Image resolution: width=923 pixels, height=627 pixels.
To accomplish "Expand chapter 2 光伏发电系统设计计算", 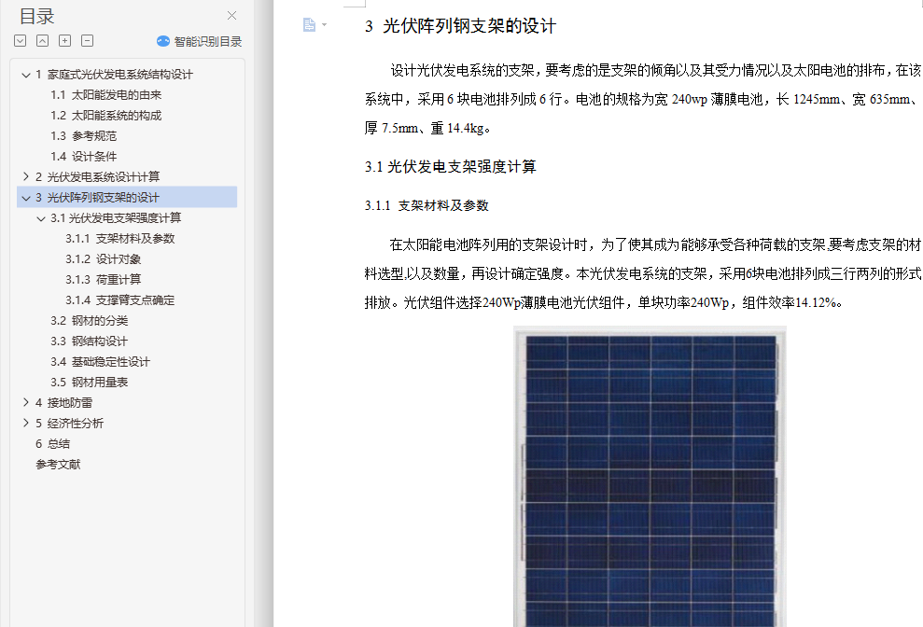I will point(26,176).
